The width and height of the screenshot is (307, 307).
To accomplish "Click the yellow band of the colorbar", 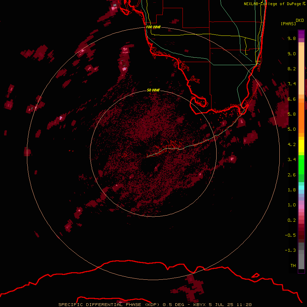I will [x=301, y=146].
